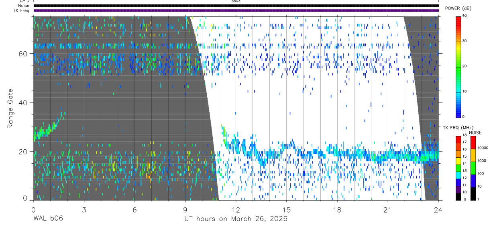The image size is (493, 227).
Task: Select the 100 value on NOISE scale
Action: tap(480, 173)
